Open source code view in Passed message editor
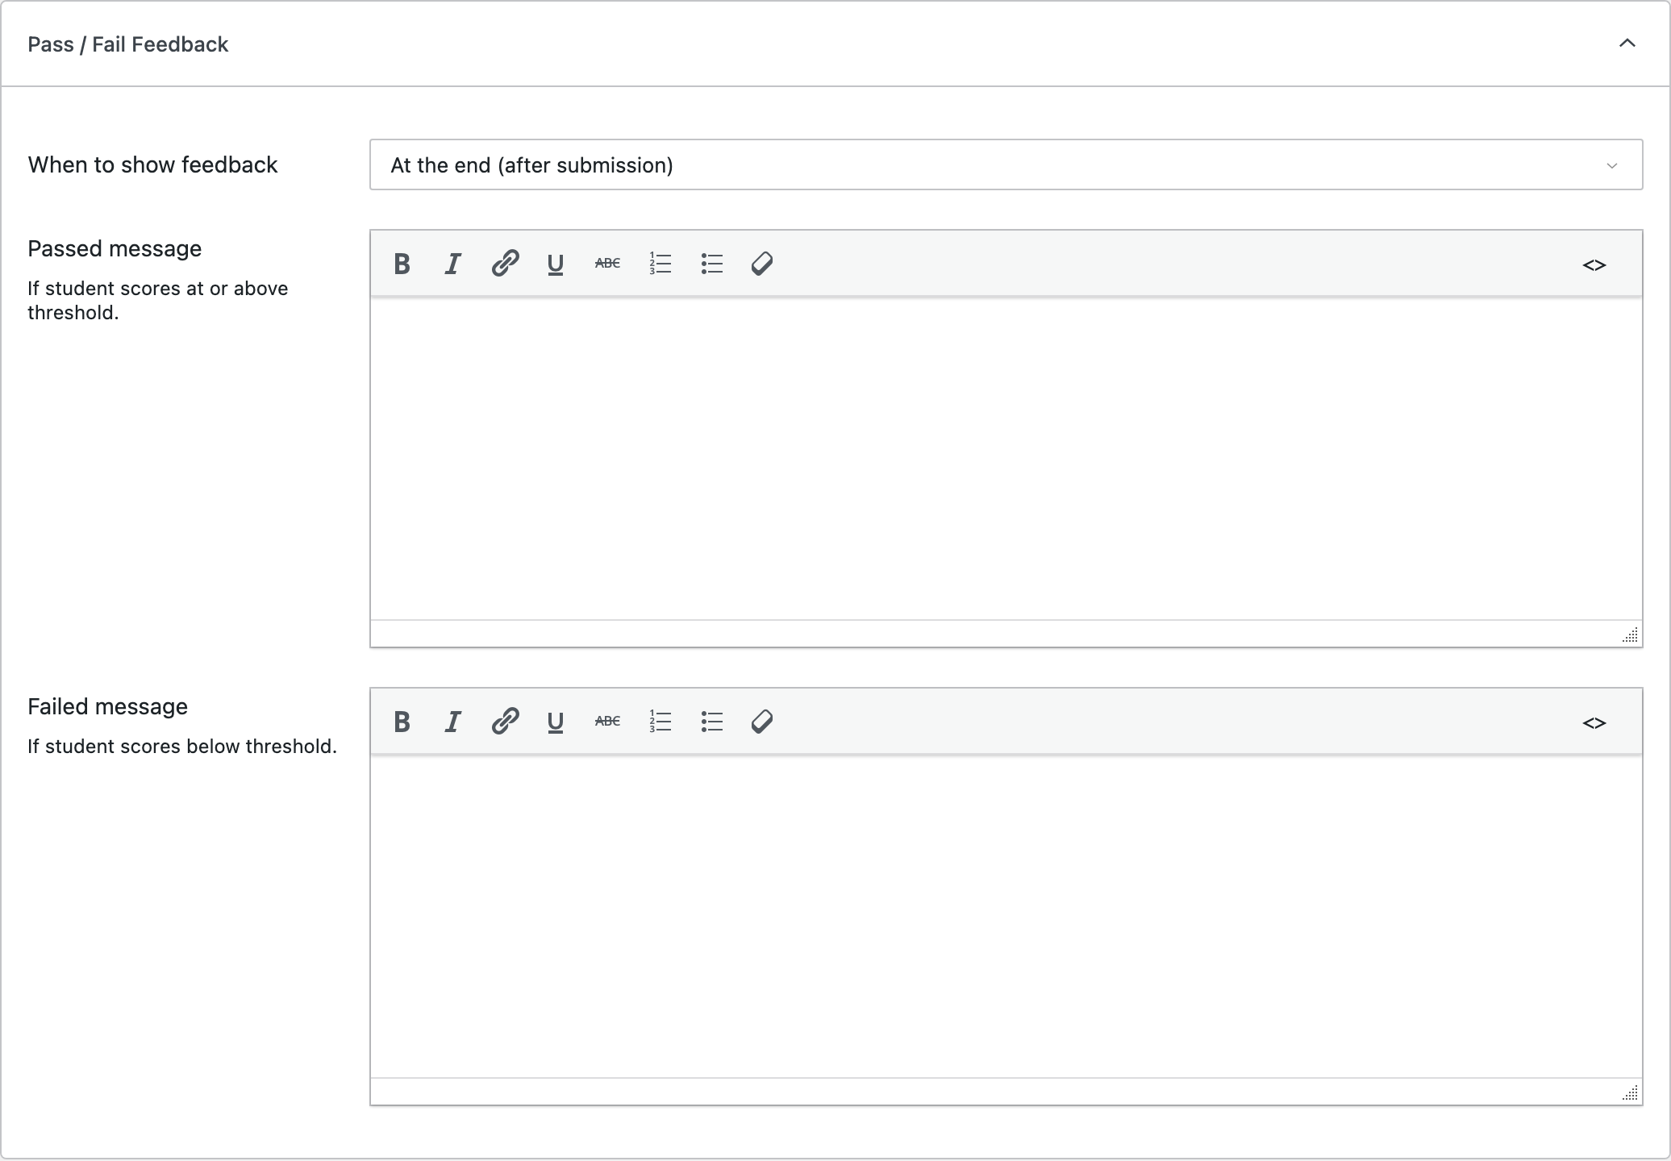This screenshot has width=1671, height=1161. [x=1594, y=264]
